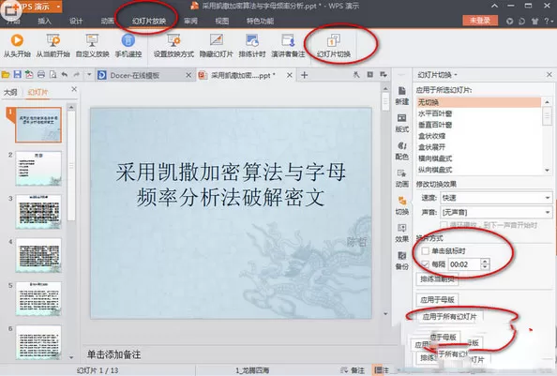Click 备注 notes button in status bar
The width and height of the screenshot is (557, 376).
click(x=353, y=370)
